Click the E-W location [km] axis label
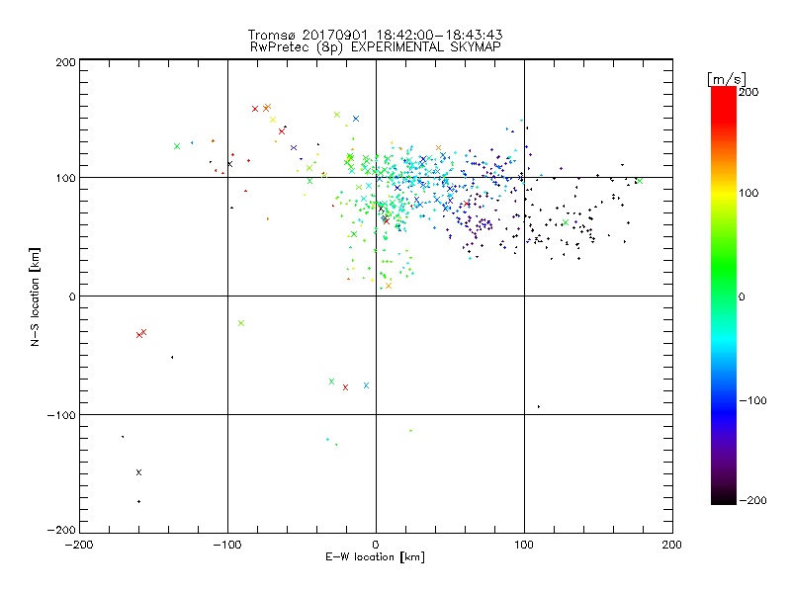Viewport: 791px width, 593px height. tap(375, 557)
